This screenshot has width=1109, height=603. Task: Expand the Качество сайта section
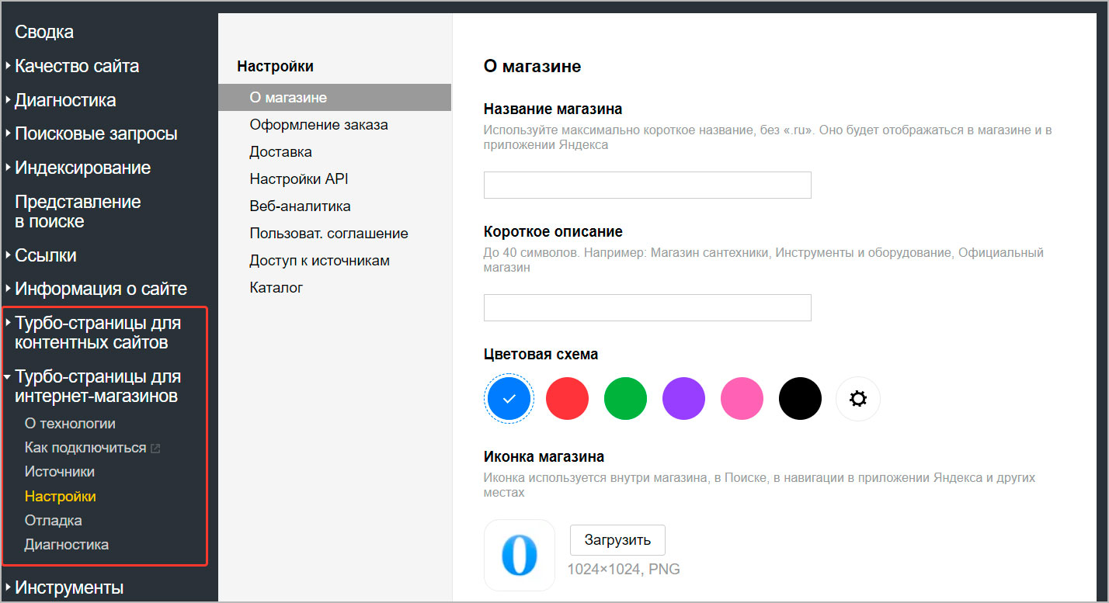[76, 66]
